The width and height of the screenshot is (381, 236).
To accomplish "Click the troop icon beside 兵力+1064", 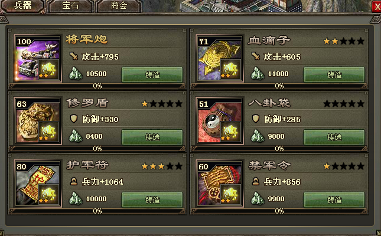I will (74, 181).
